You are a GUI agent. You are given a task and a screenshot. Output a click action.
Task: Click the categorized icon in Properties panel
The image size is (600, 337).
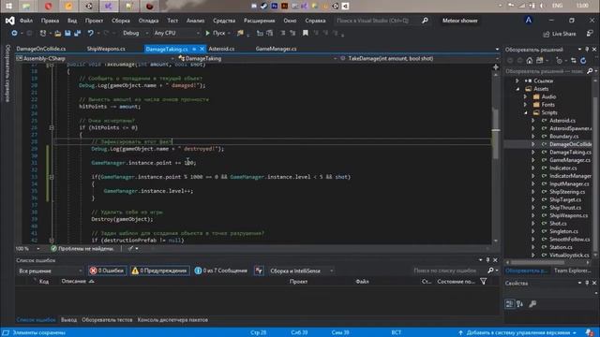(x=509, y=304)
